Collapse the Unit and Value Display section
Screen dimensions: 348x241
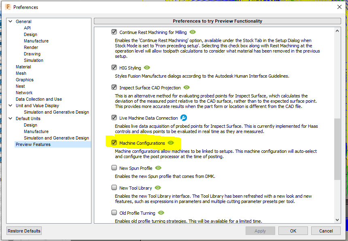[10, 106]
